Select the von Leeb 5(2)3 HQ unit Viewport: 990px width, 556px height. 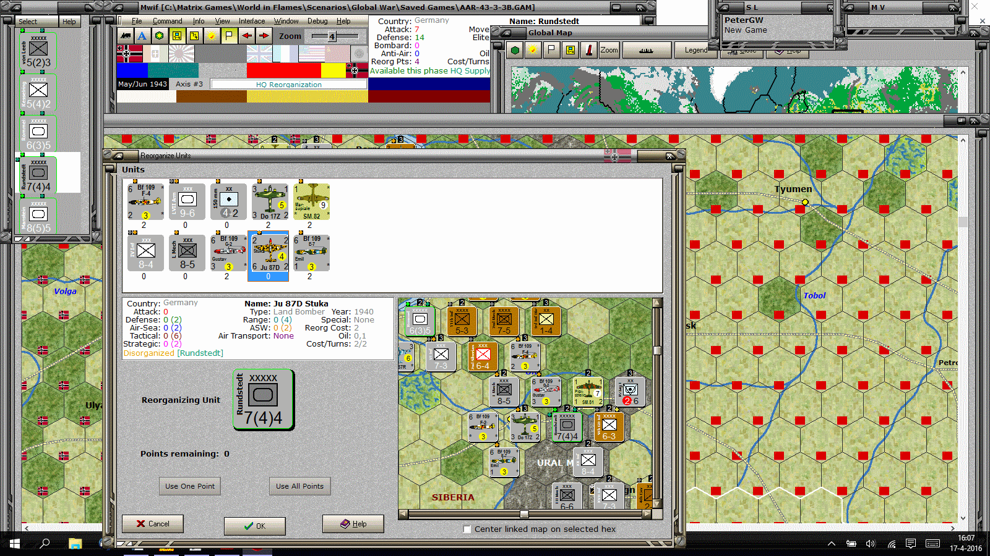coord(38,52)
